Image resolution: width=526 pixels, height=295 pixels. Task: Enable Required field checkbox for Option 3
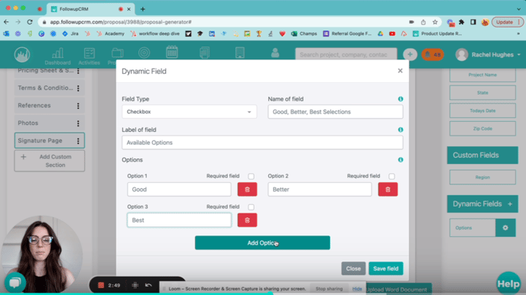click(251, 207)
